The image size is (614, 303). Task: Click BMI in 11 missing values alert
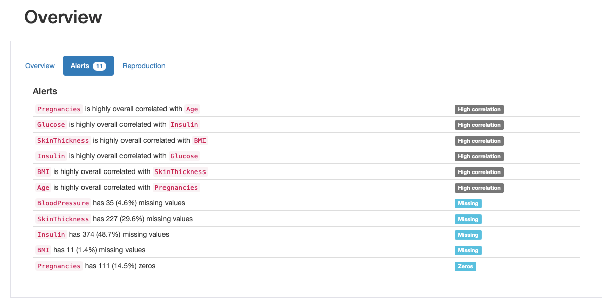pyautogui.click(x=44, y=250)
